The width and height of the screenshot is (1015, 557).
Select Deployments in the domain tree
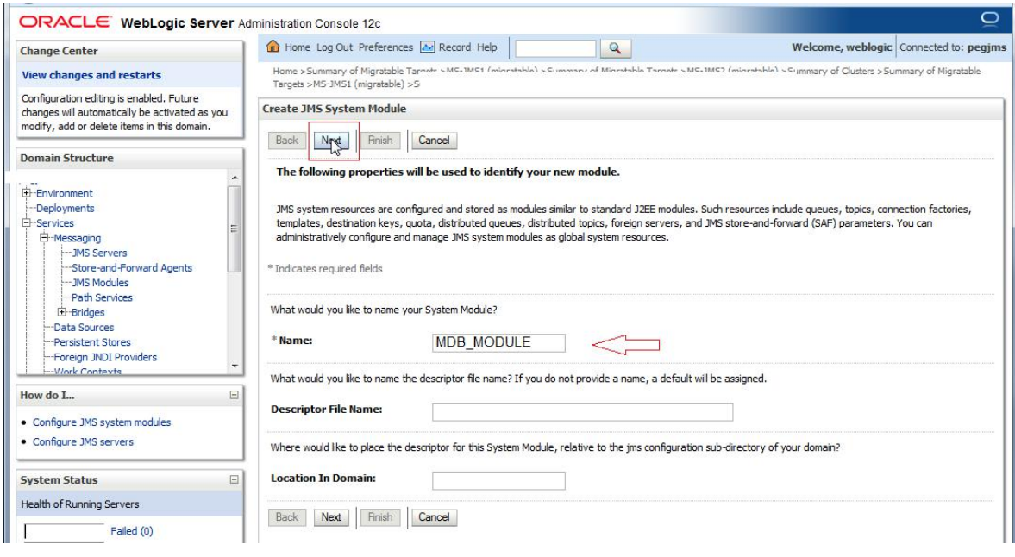66,208
